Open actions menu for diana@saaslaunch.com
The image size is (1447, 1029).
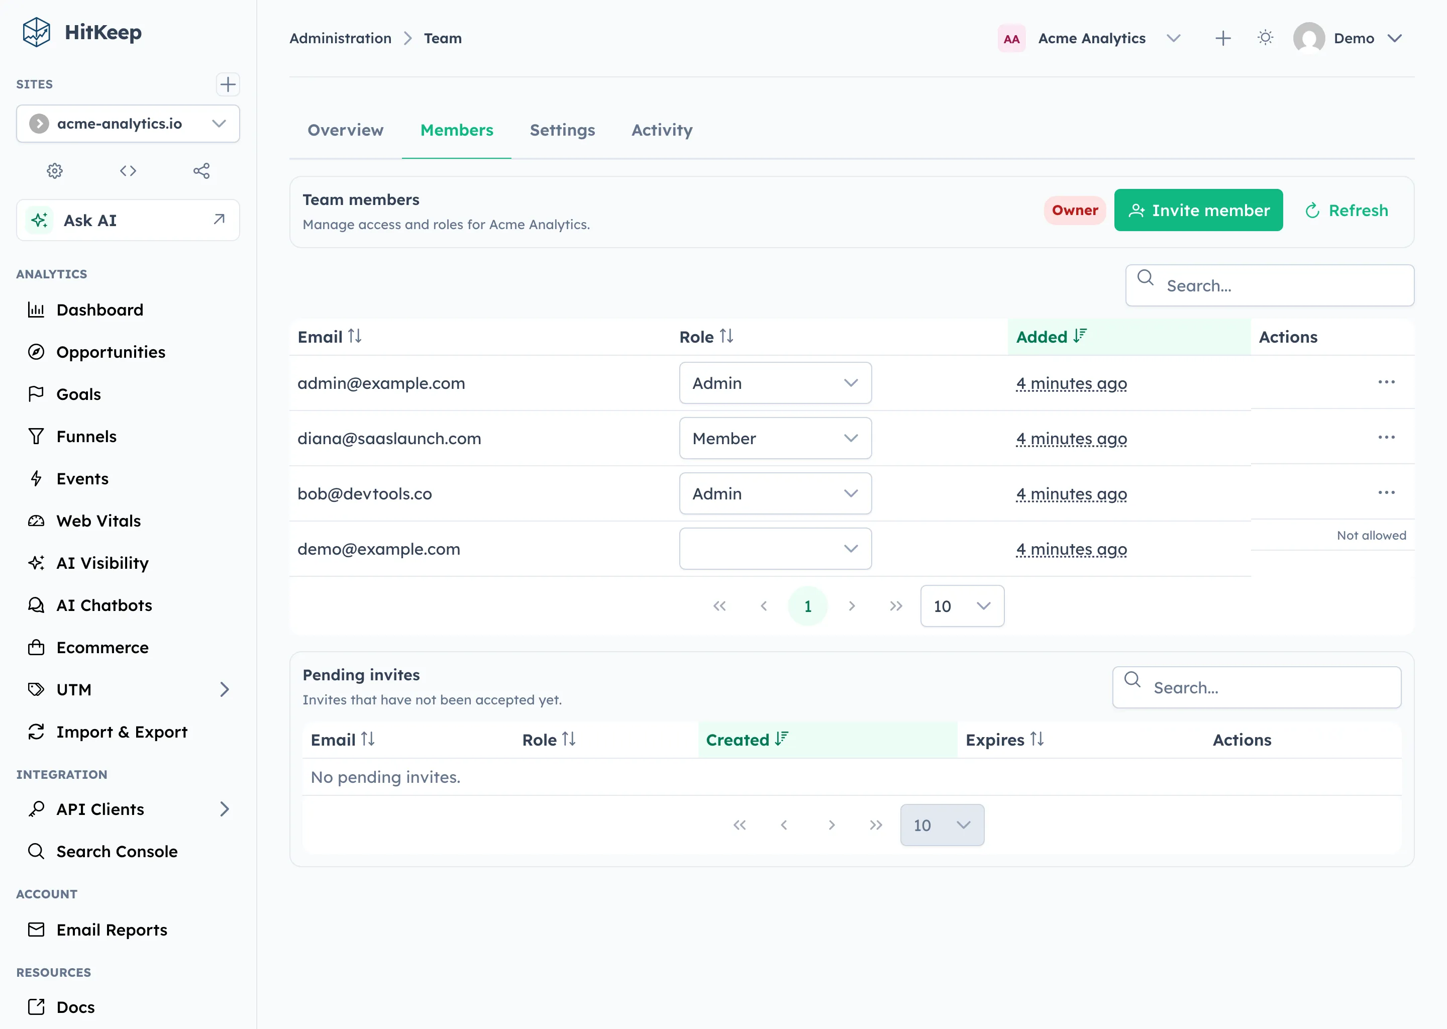coord(1386,437)
